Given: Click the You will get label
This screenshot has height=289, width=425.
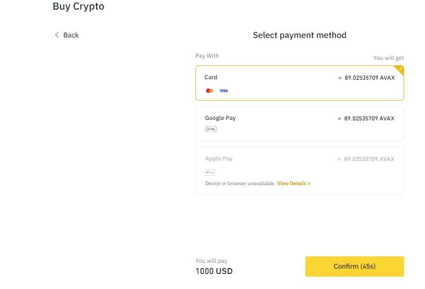Looking at the screenshot, I should (389, 58).
